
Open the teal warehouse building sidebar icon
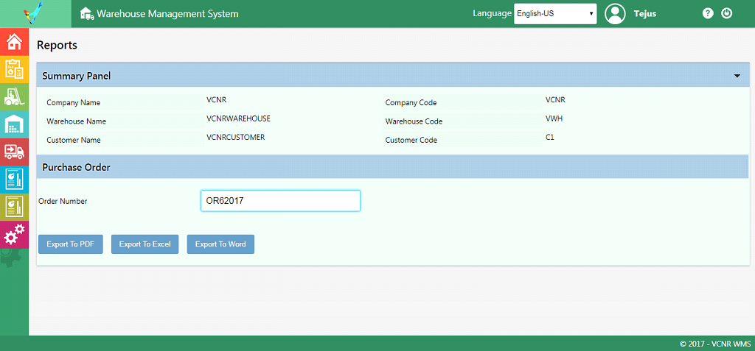click(x=14, y=124)
